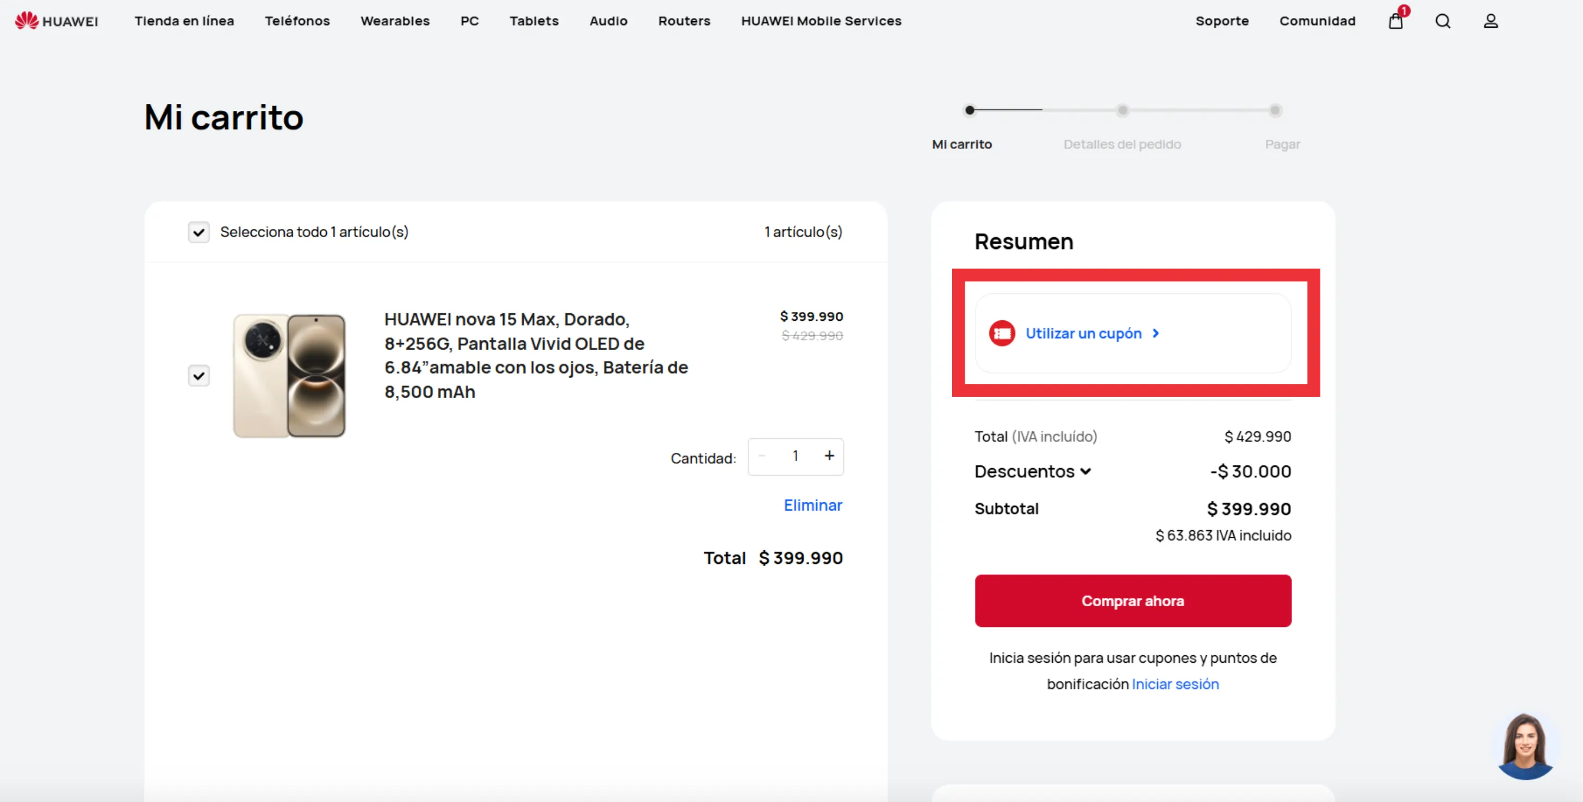Expand the Descuentos chevron
The width and height of the screenshot is (1583, 802).
[1086, 471]
